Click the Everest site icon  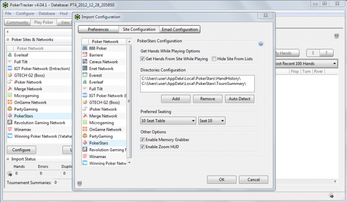coord(85,75)
